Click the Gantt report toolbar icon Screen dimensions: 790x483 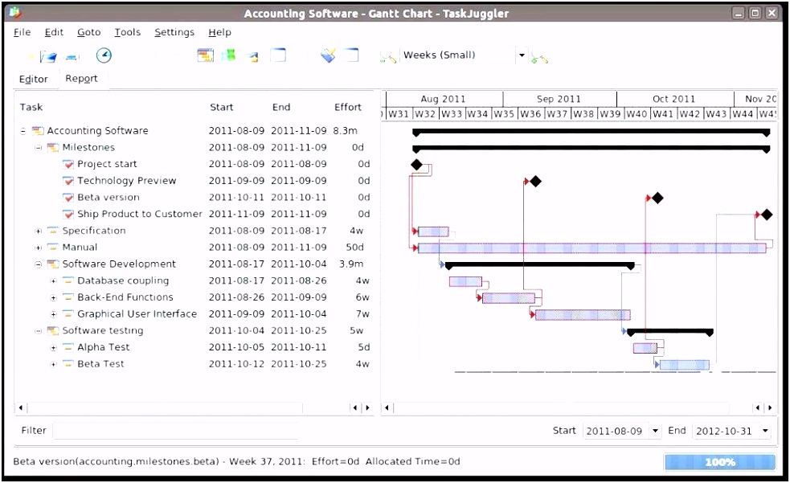click(x=205, y=55)
